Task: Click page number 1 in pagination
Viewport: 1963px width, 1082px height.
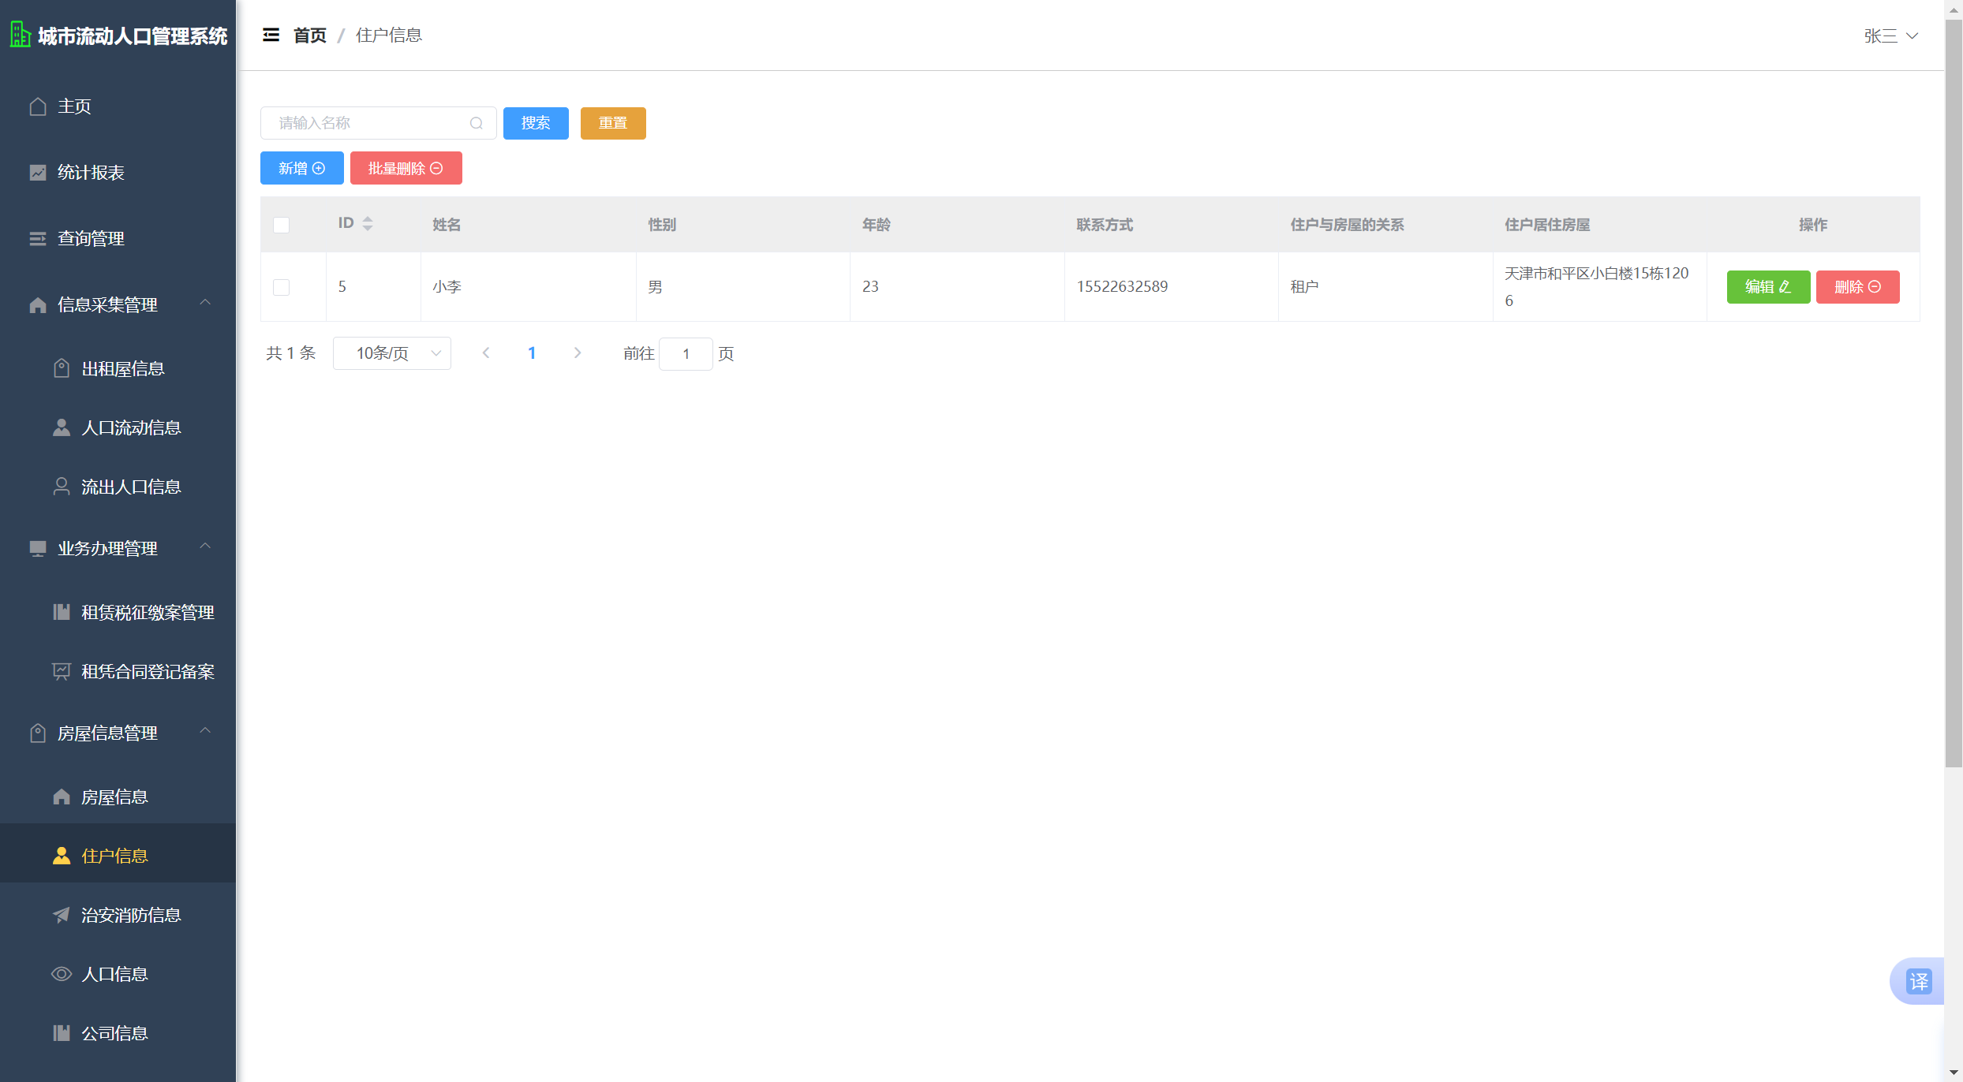Action: (532, 353)
